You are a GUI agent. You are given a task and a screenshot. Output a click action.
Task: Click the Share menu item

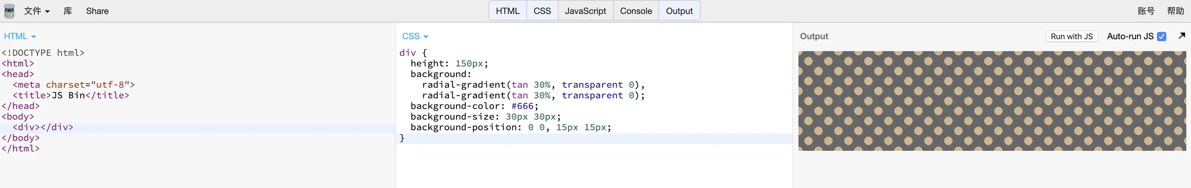click(x=97, y=11)
